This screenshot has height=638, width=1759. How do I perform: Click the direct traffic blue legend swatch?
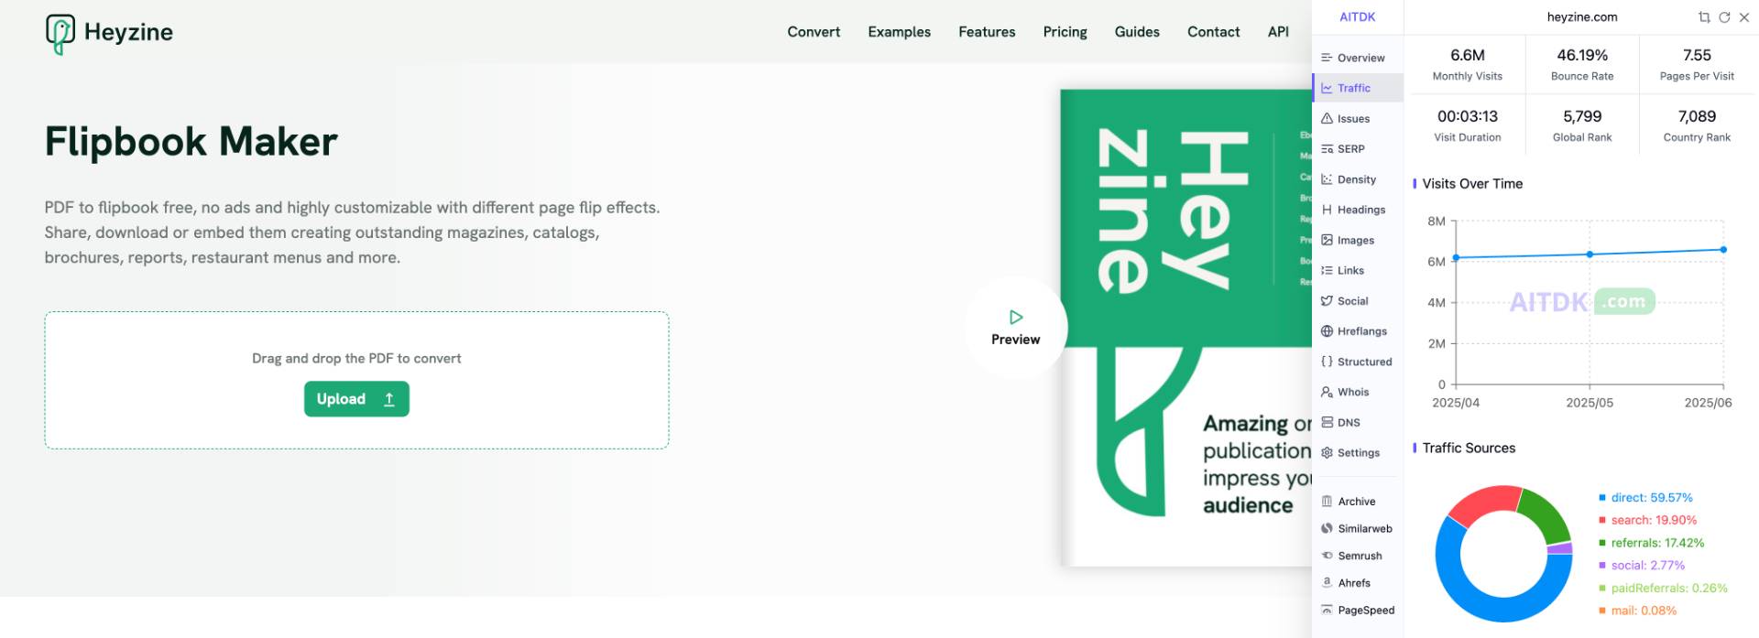click(1602, 498)
